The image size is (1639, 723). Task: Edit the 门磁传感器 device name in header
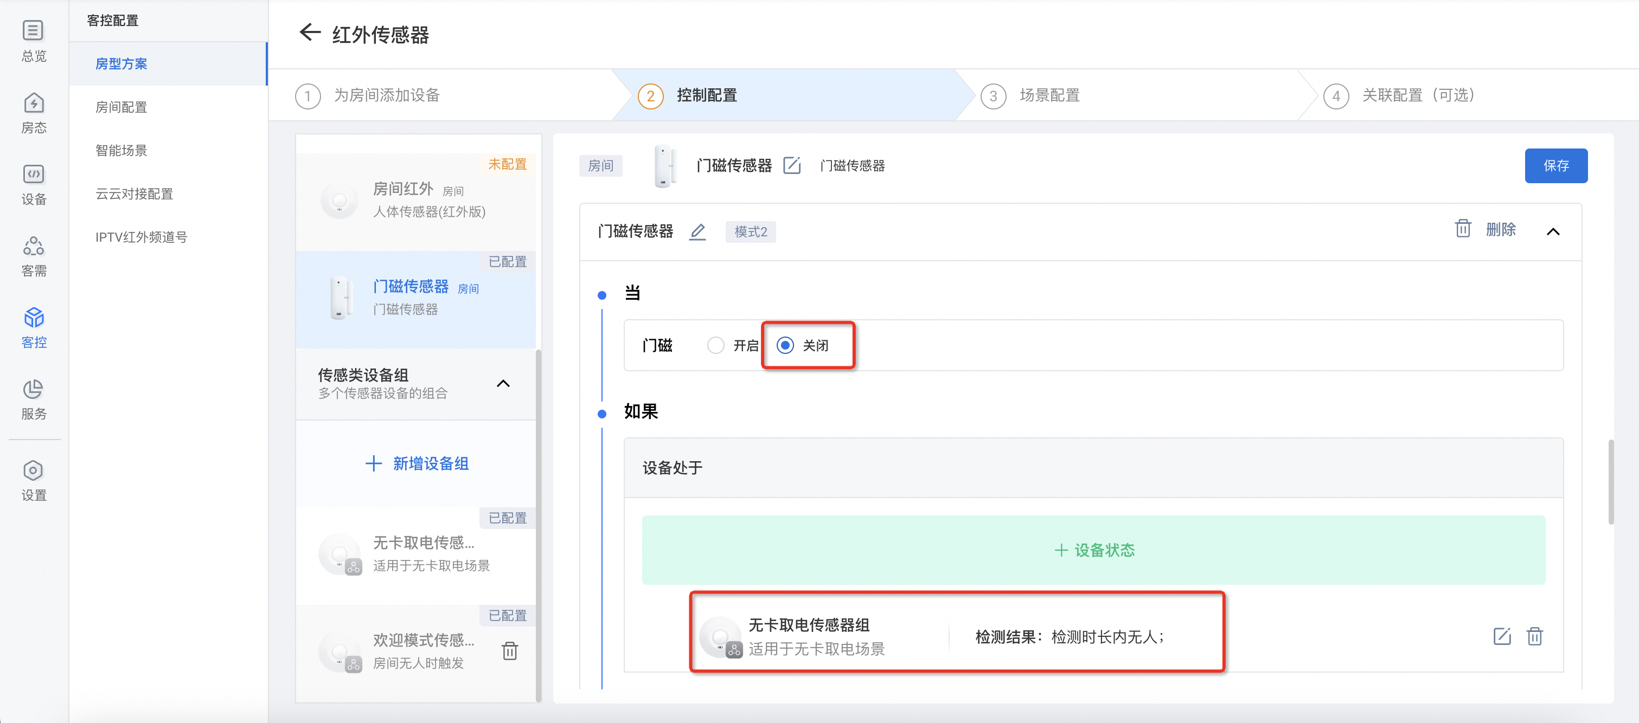point(791,165)
